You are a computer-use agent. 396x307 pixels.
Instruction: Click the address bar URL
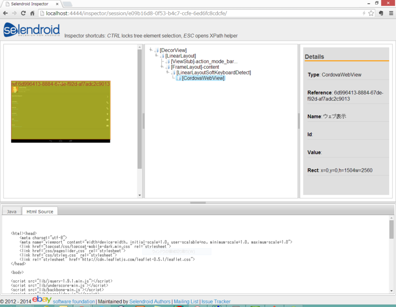pyautogui.click(x=137, y=13)
